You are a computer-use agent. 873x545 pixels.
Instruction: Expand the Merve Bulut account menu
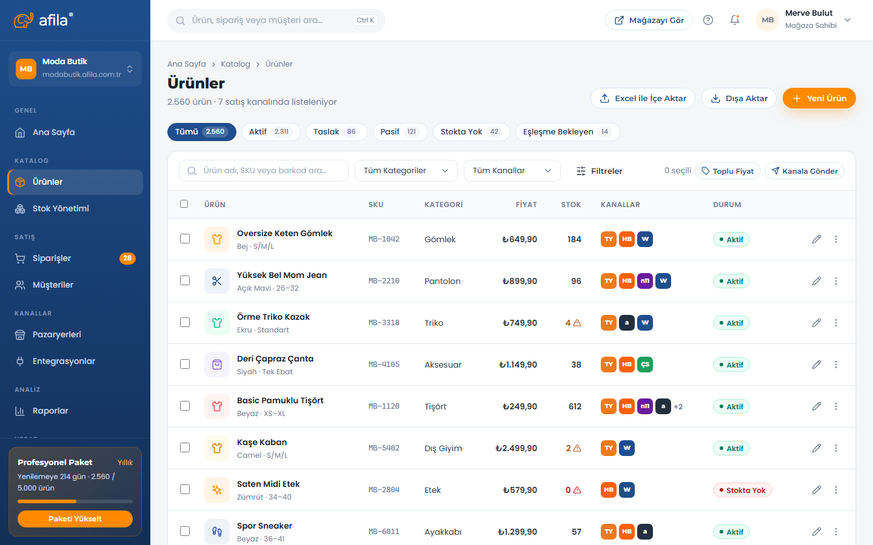coord(804,20)
